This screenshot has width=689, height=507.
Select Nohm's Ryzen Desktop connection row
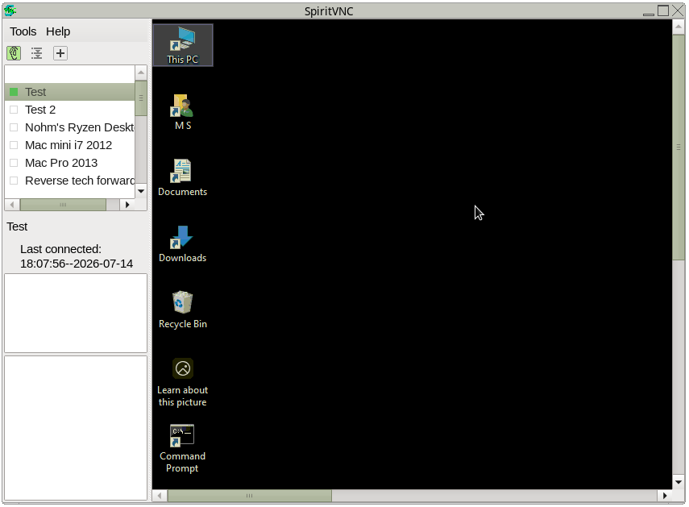click(x=70, y=127)
